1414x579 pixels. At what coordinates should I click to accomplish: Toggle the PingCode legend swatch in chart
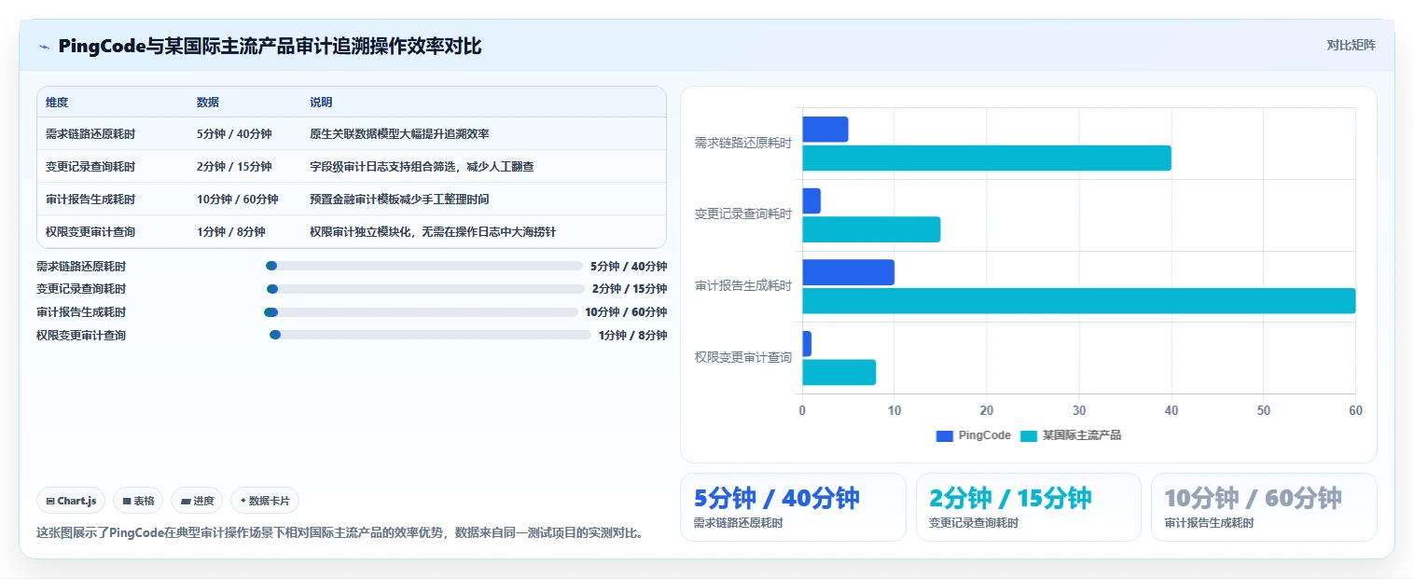click(944, 435)
